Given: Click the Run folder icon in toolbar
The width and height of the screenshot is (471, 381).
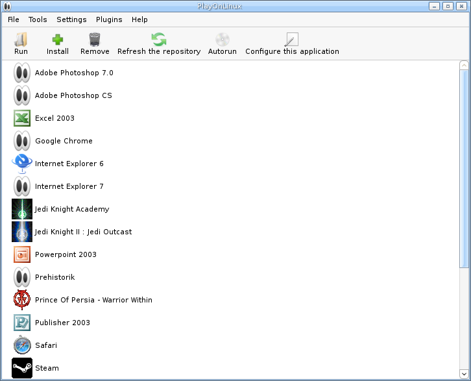Looking at the screenshot, I should tap(21, 40).
